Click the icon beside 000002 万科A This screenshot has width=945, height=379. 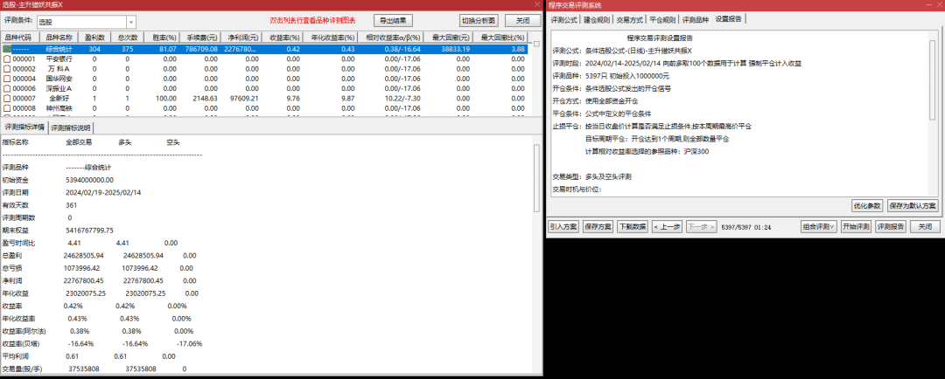(7, 68)
